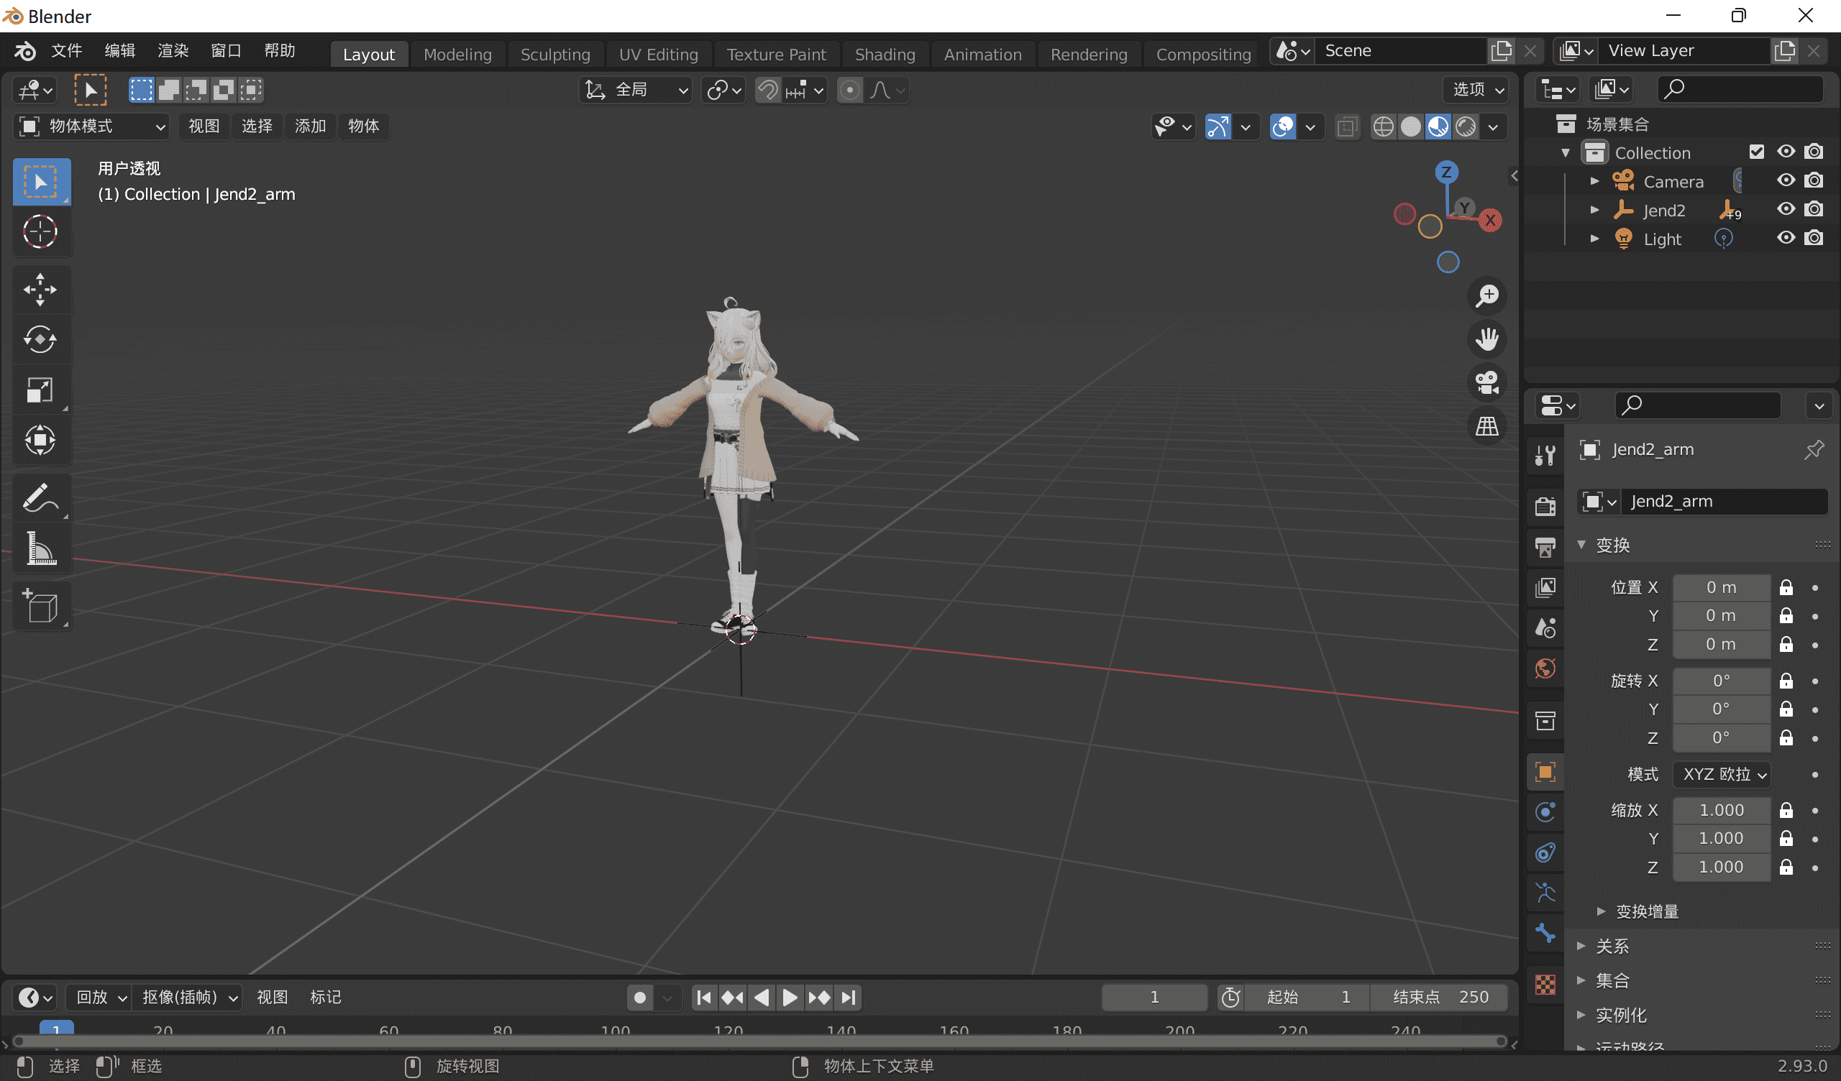
Task: Open the object mode dropdown
Action: click(91, 126)
